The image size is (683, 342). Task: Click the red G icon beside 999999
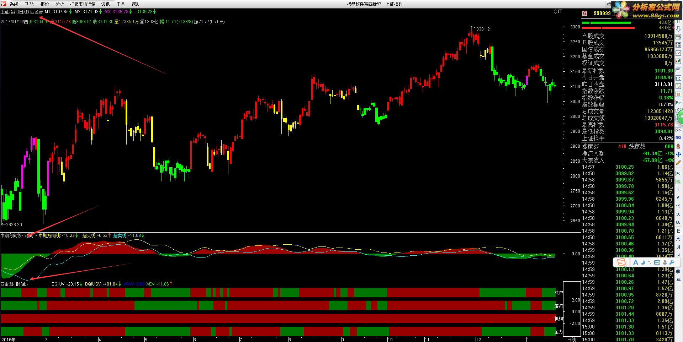[x=584, y=13]
